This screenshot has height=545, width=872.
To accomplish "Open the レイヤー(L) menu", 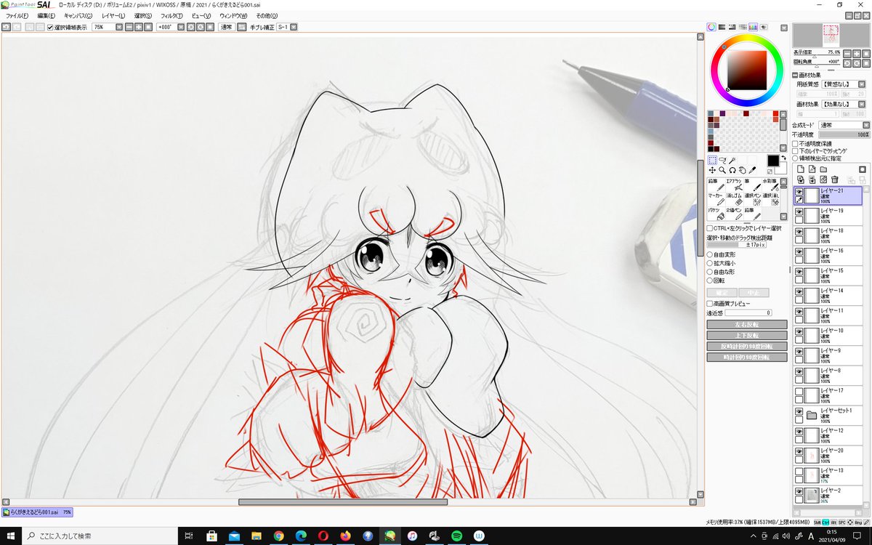I will [113, 15].
